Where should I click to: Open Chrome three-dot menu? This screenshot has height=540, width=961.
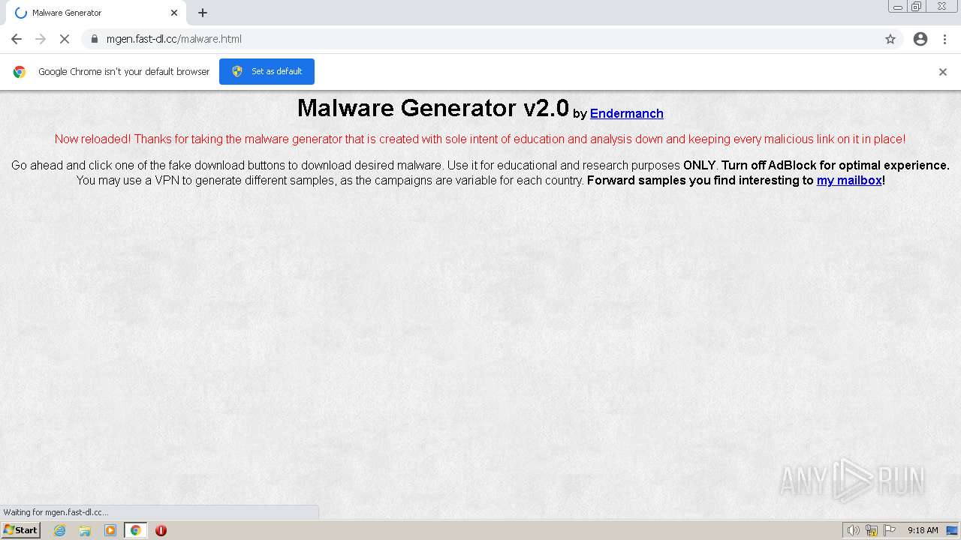pos(944,39)
